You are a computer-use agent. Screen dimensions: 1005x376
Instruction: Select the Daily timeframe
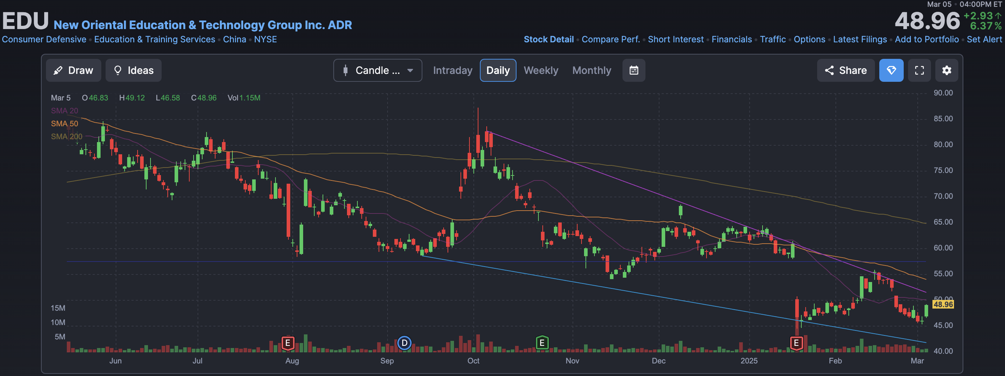coord(498,70)
